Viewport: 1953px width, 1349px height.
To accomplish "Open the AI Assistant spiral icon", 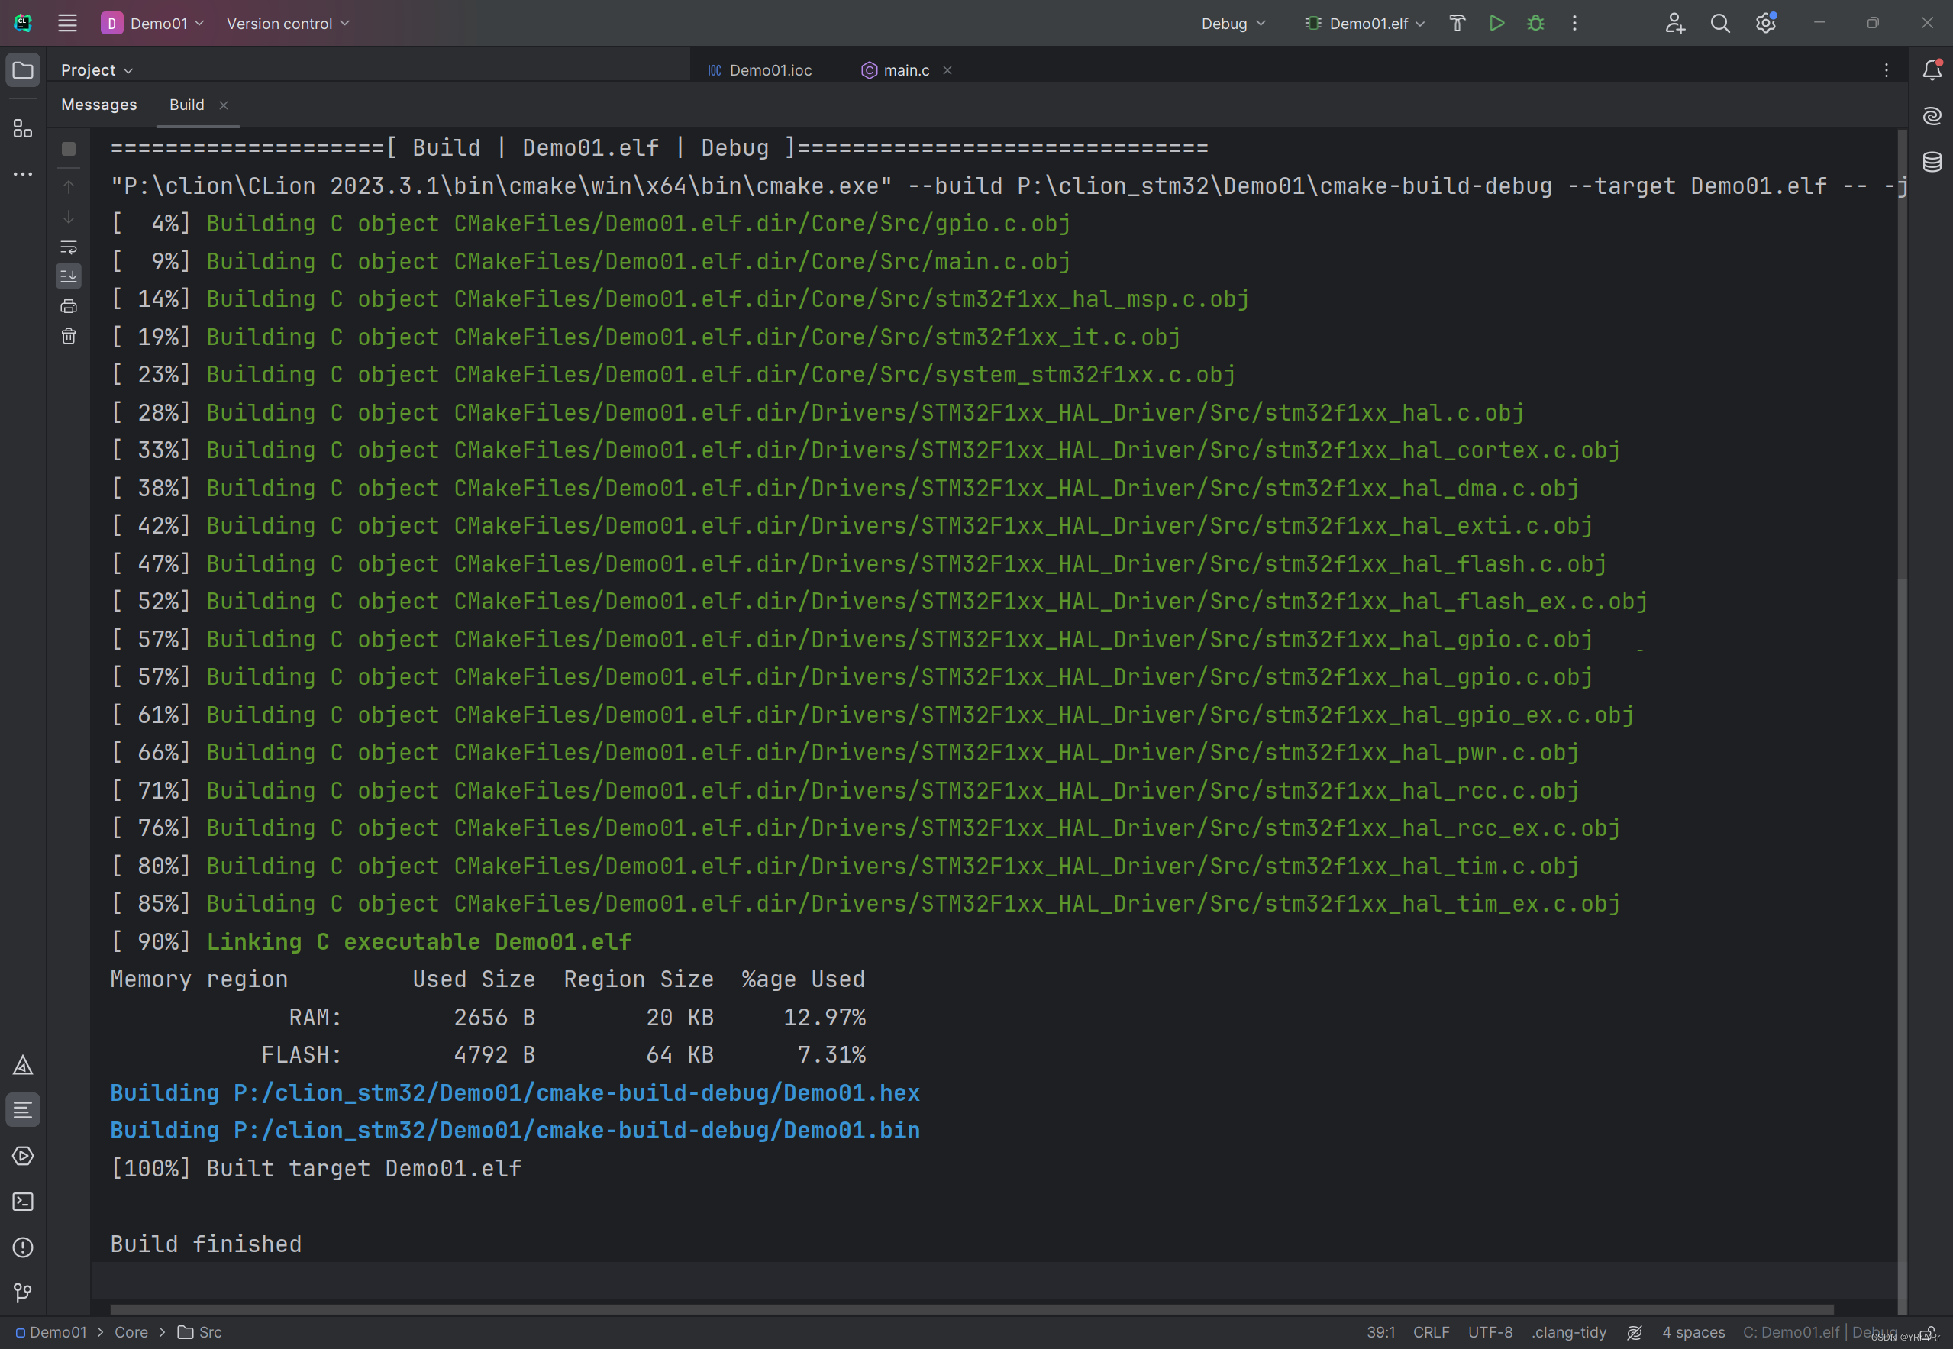I will click(1932, 116).
